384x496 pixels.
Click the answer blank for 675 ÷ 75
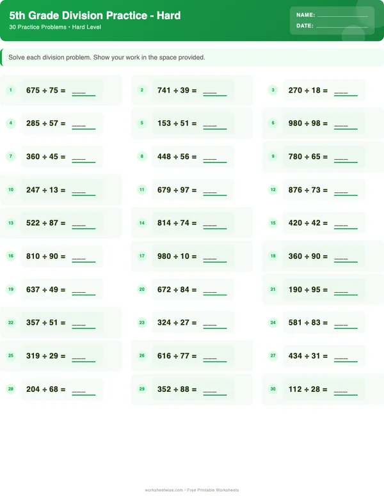(84, 91)
